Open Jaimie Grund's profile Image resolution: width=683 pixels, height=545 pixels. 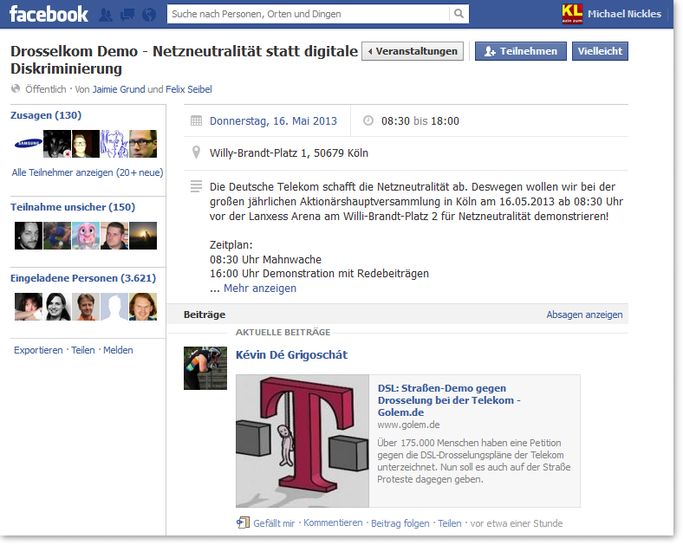click(119, 89)
